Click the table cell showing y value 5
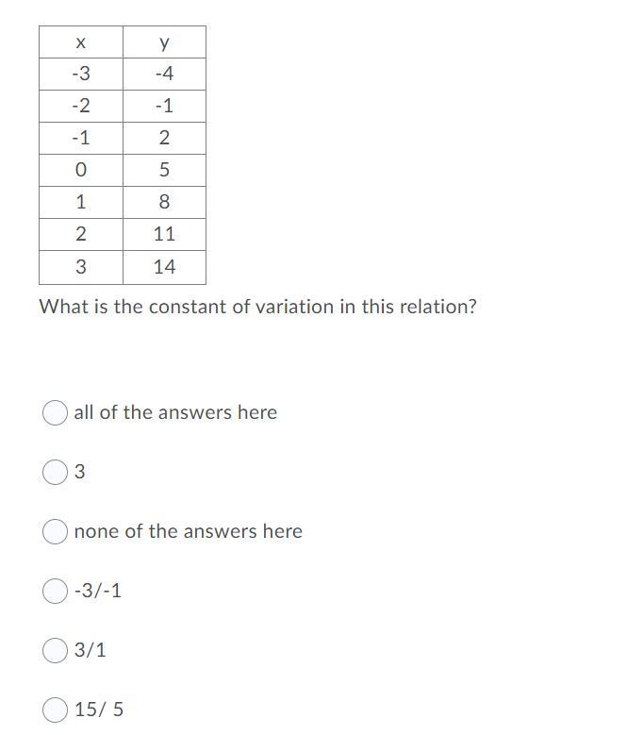627x735 pixels. point(164,170)
